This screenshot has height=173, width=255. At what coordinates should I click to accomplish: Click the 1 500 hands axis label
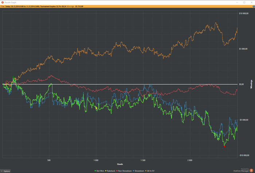pos(143,160)
